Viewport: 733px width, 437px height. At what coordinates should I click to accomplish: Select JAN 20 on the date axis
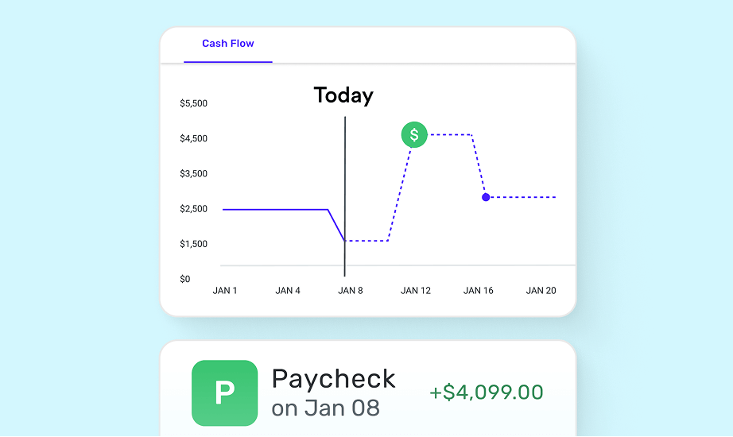pyautogui.click(x=541, y=291)
